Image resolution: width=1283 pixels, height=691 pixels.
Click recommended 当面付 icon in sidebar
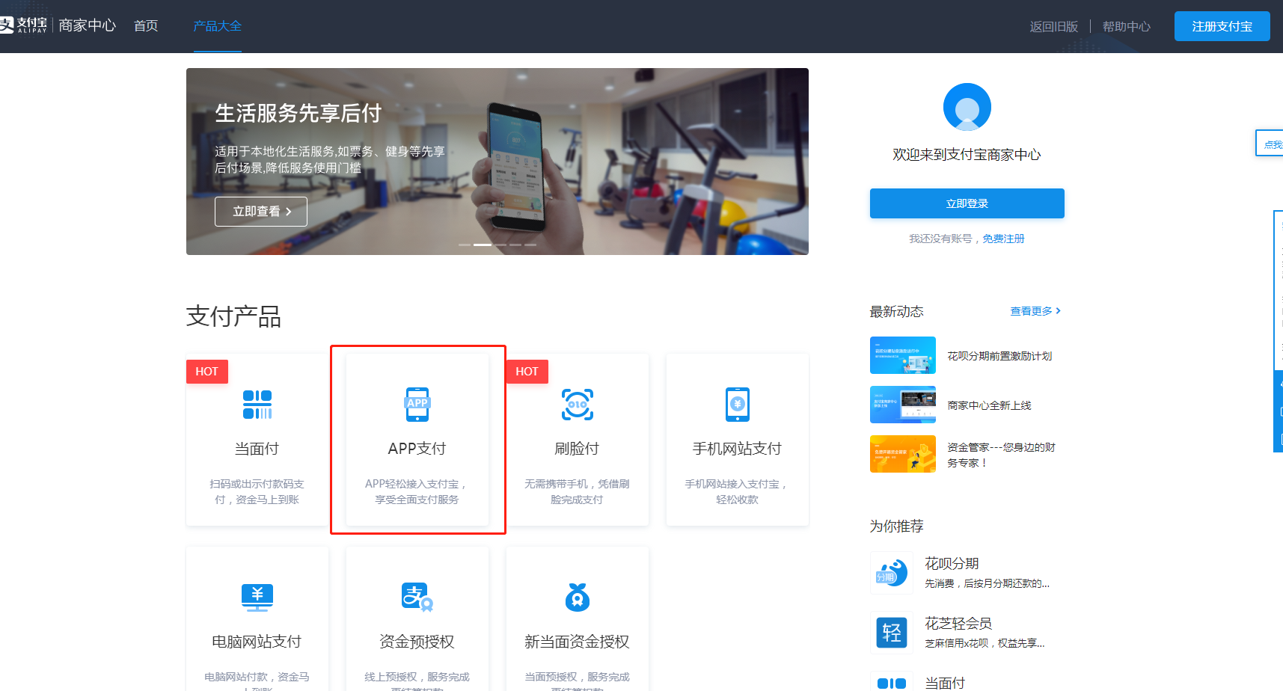point(892,682)
